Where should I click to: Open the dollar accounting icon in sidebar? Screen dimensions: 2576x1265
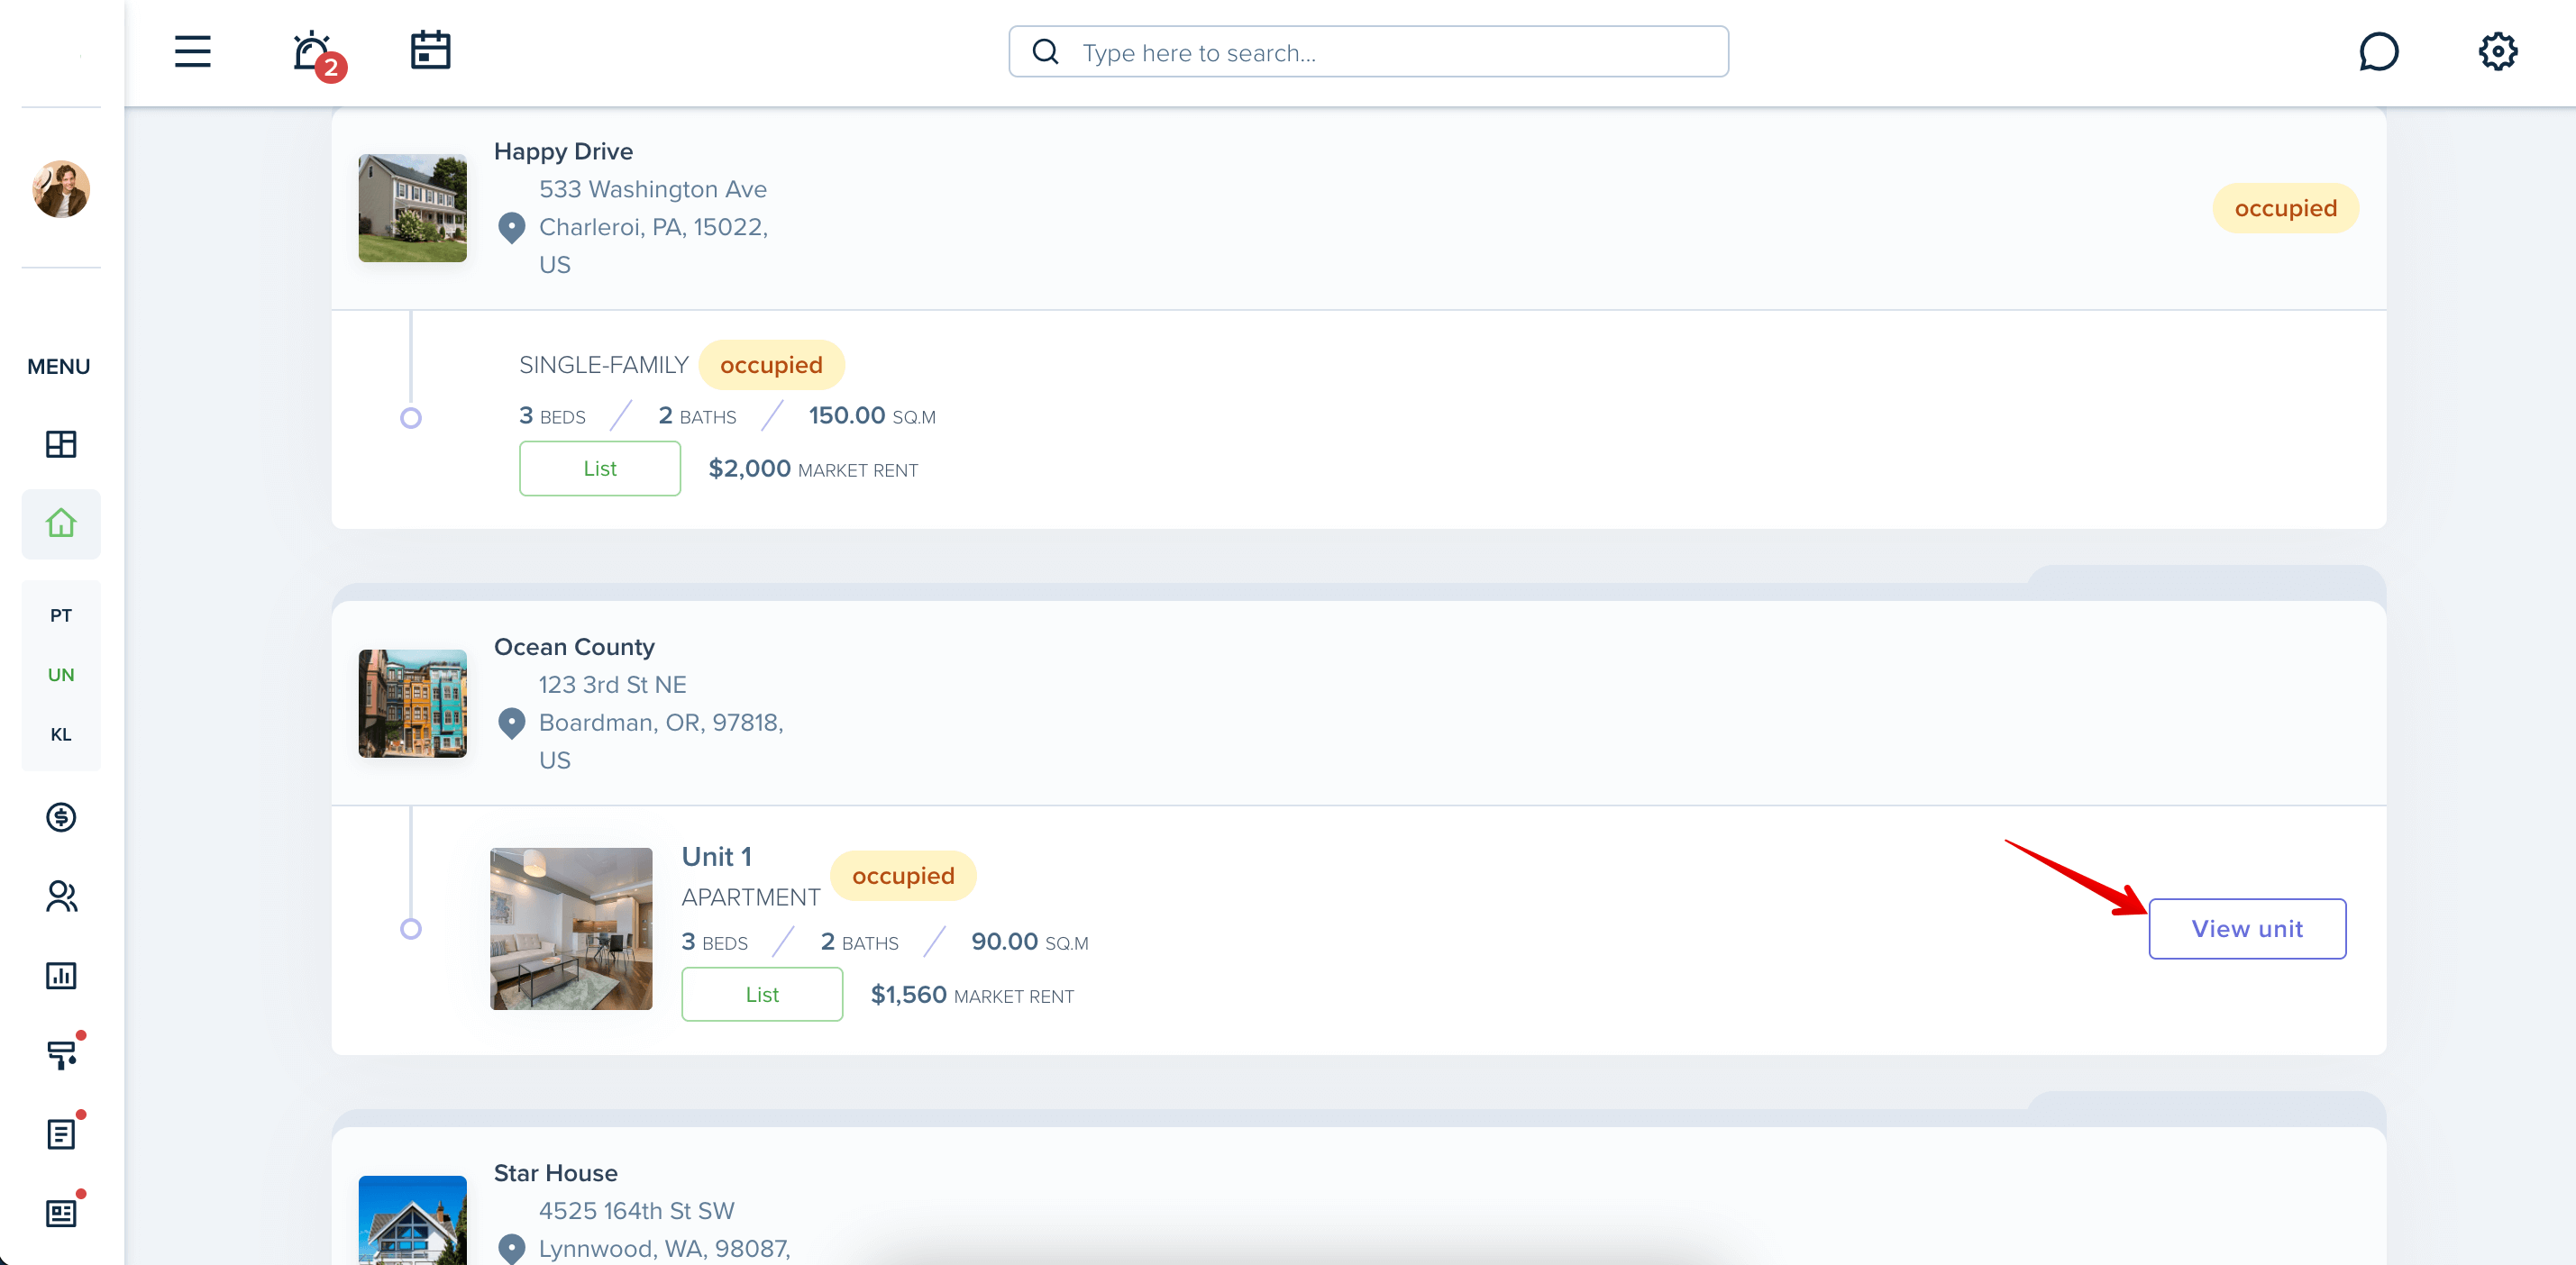(61, 817)
